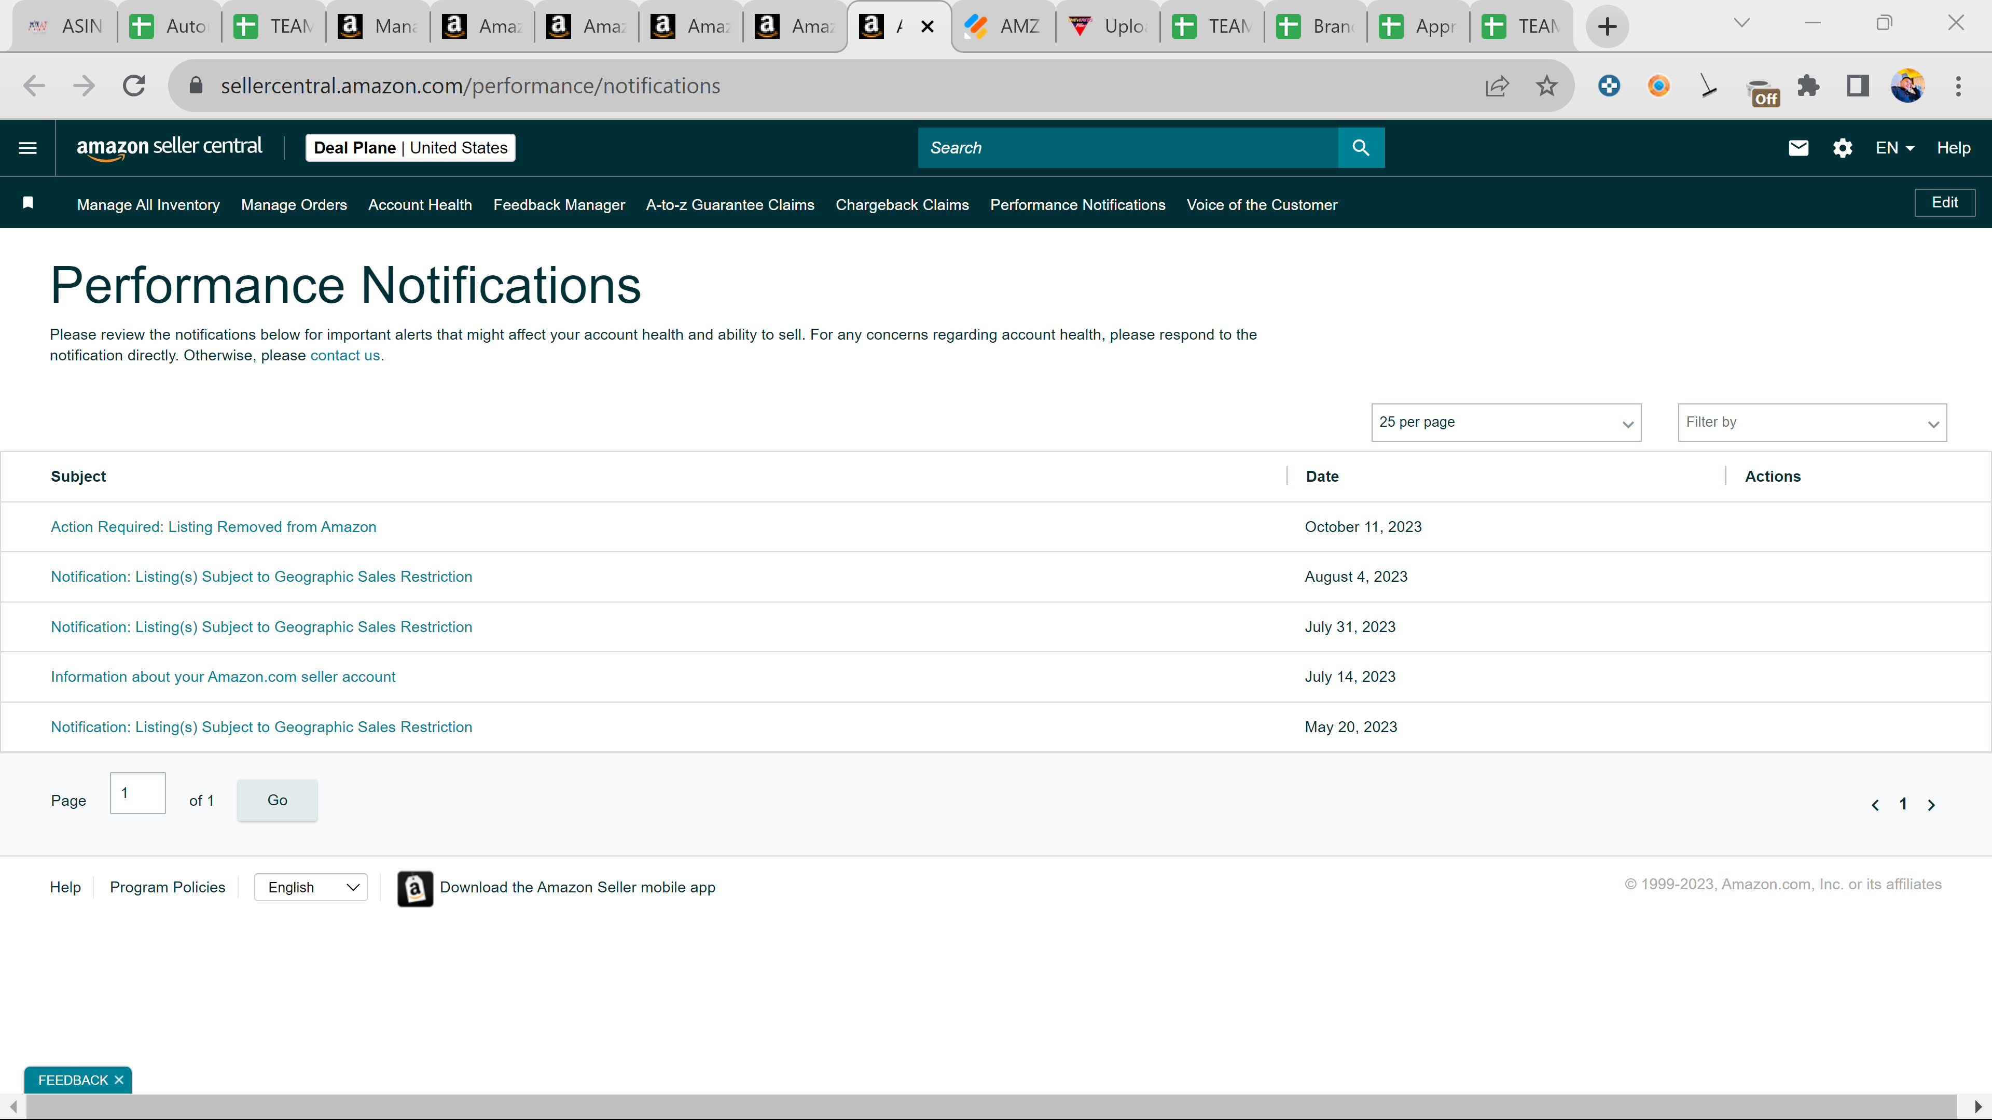Click the share page icon
The width and height of the screenshot is (1992, 1120).
[1497, 86]
